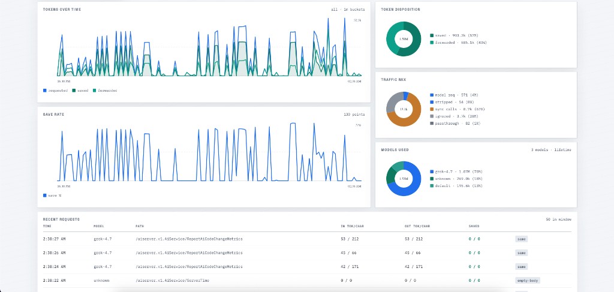The height and width of the screenshot is (292, 614).
Task: Sort by the MODEL column header
Action: 99,226
